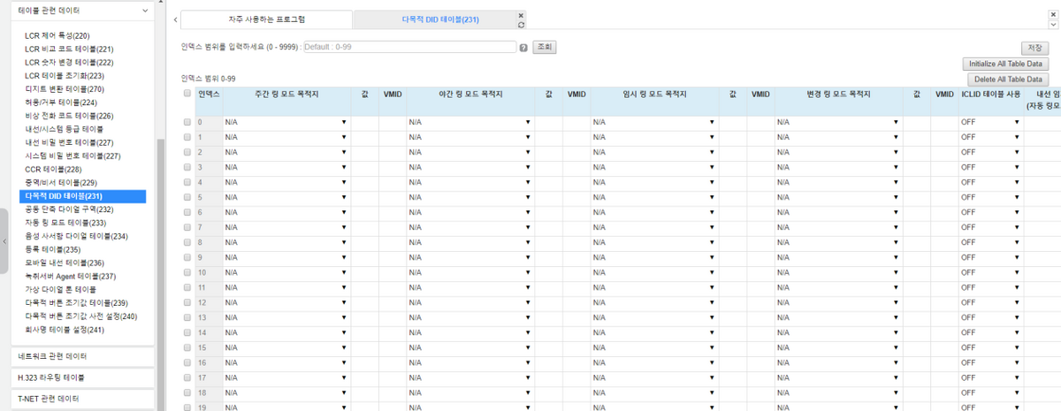Click the refresh icon beside the tab
The image size is (1061, 411).
[521, 25]
